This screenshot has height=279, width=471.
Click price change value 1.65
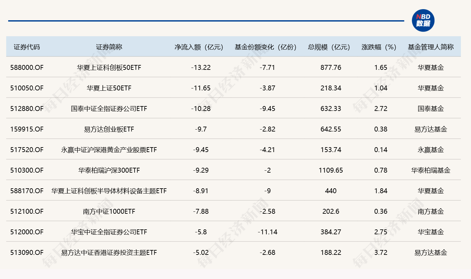tap(381, 68)
